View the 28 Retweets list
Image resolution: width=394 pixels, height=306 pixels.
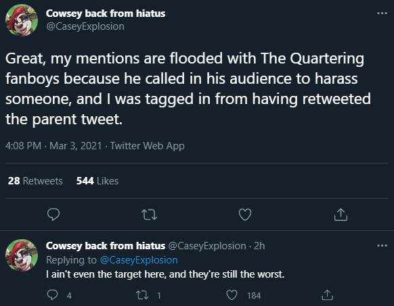35,181
